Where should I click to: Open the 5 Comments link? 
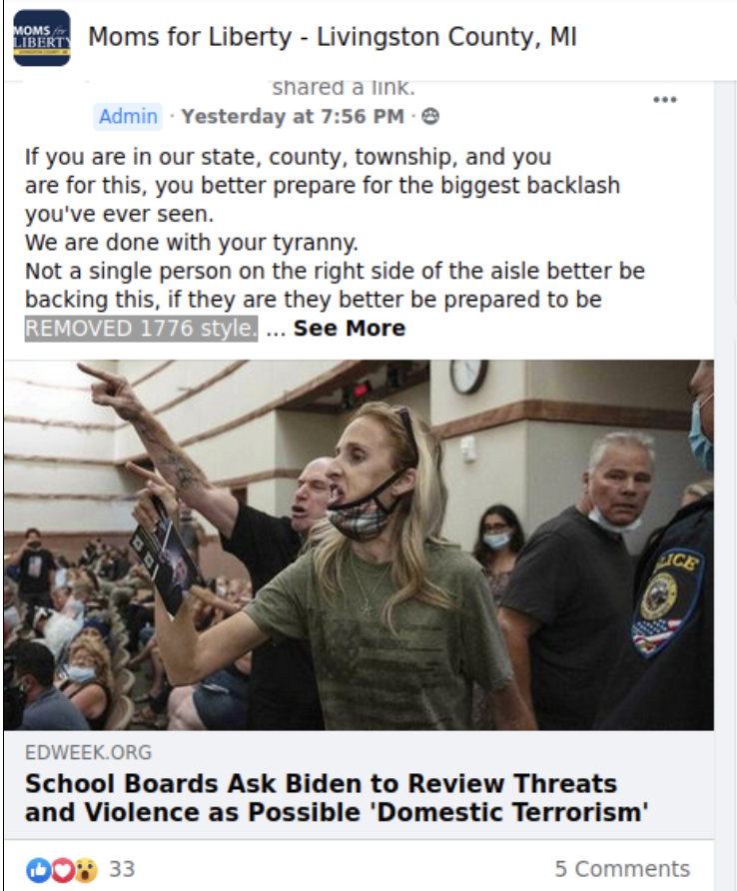tap(622, 869)
